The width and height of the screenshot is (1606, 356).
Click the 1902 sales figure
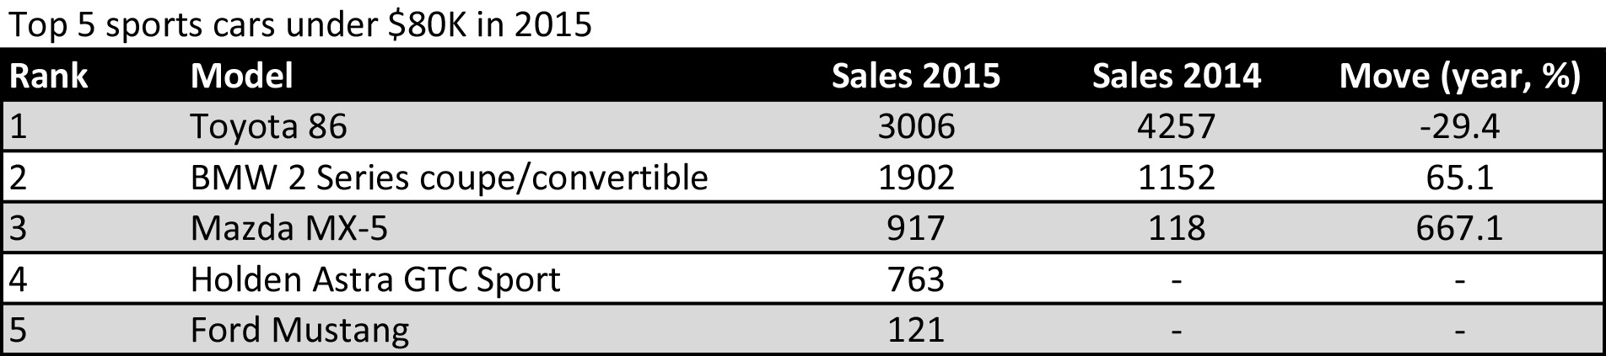(x=916, y=178)
